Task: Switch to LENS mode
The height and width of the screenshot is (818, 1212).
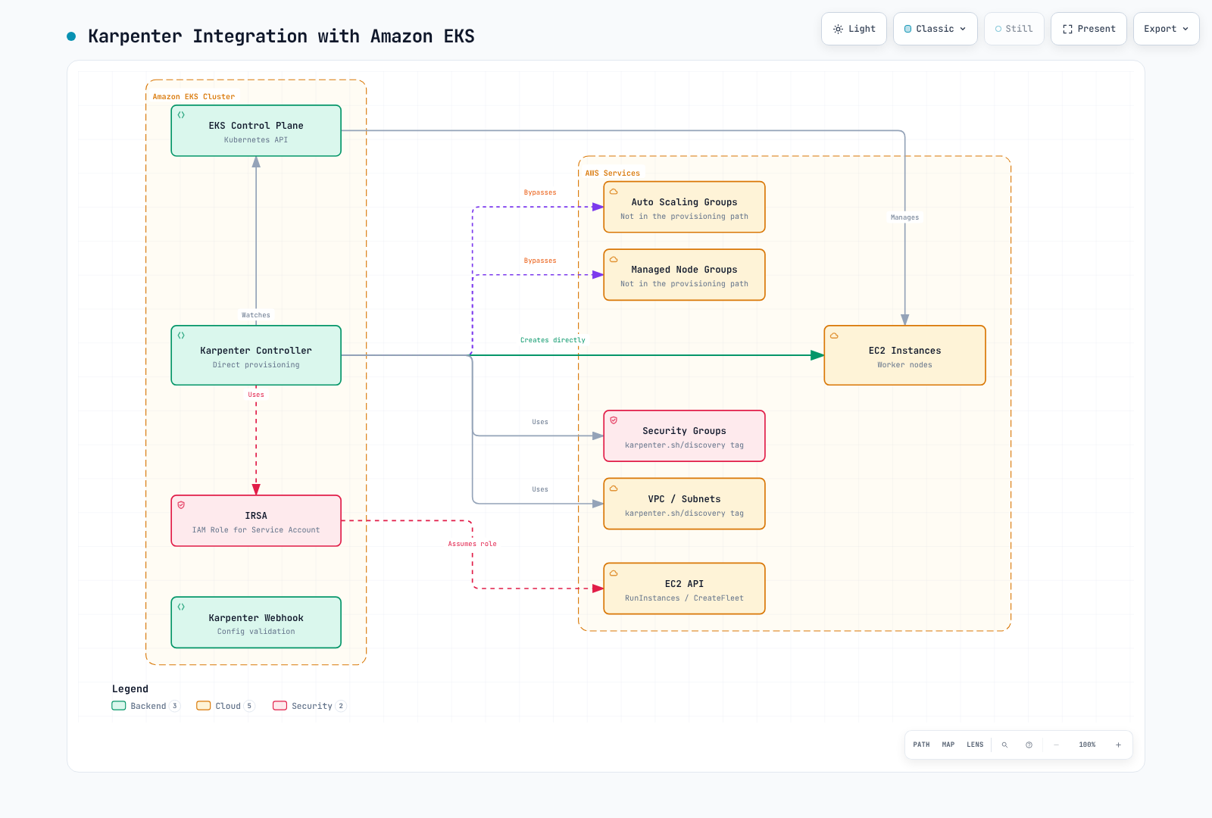Action: click(x=975, y=745)
